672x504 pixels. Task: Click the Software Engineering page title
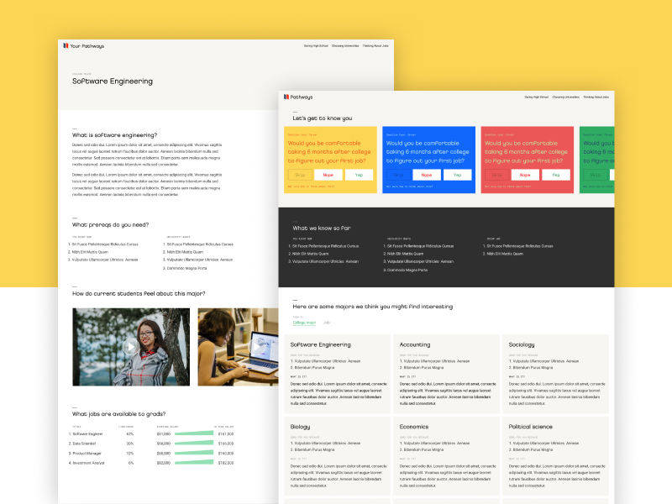(113, 81)
